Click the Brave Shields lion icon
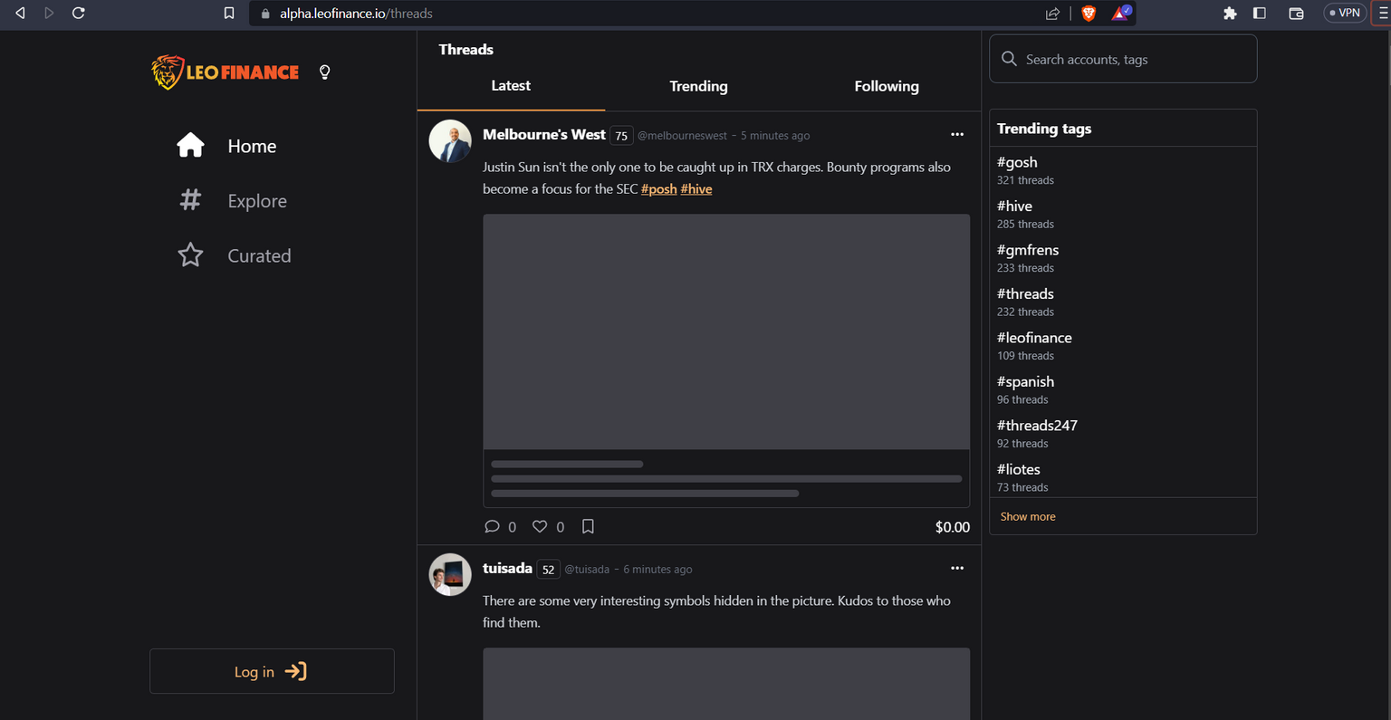The width and height of the screenshot is (1391, 720). [1089, 14]
